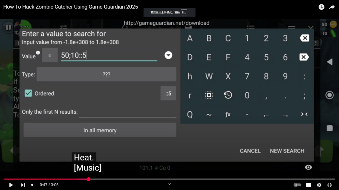Click the B hex key
The image size is (339, 190).
[209, 38]
